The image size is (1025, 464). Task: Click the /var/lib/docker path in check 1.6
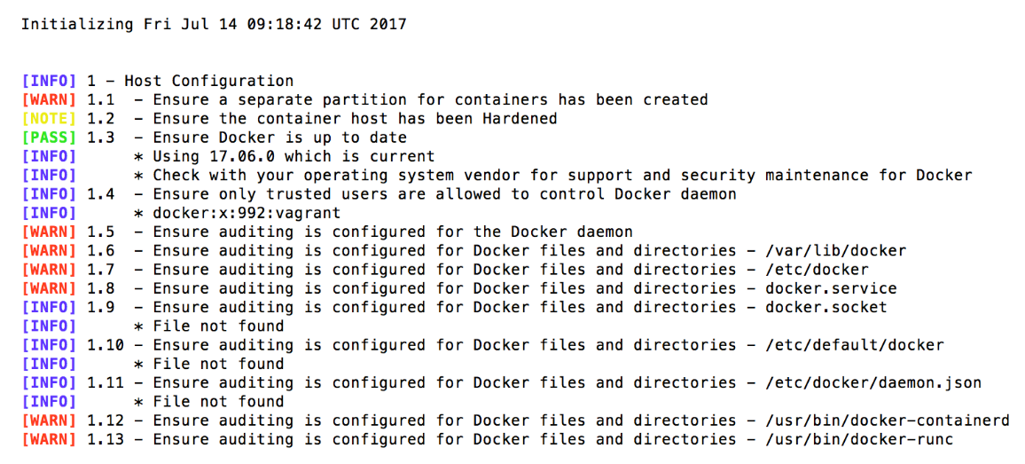coord(835,251)
